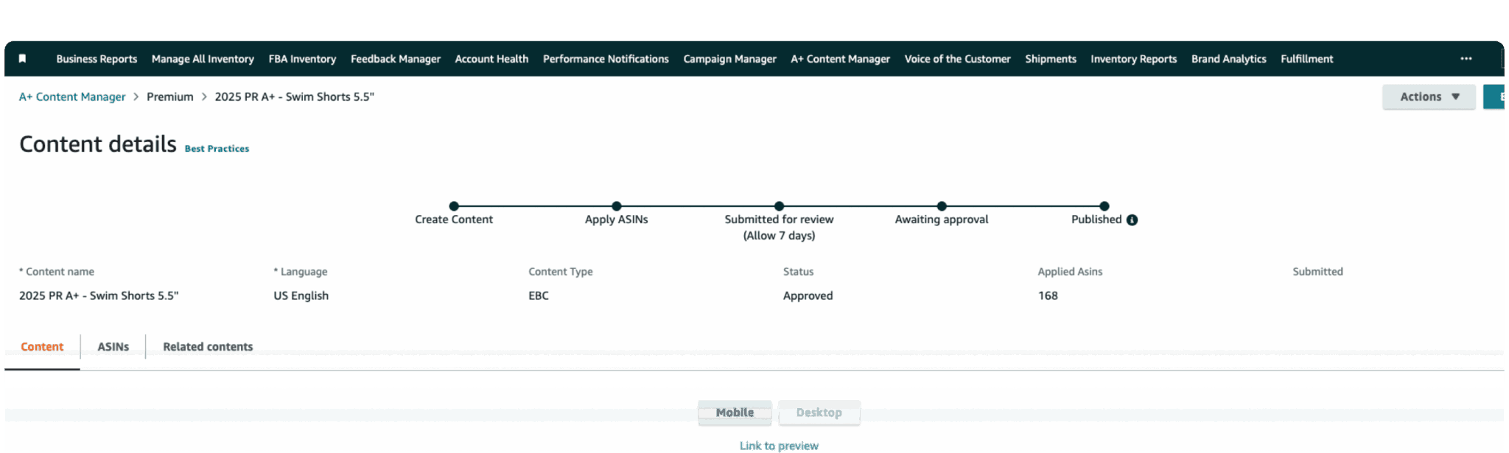Select the Content tab
Viewport: 1509px width, 453px height.
point(42,347)
